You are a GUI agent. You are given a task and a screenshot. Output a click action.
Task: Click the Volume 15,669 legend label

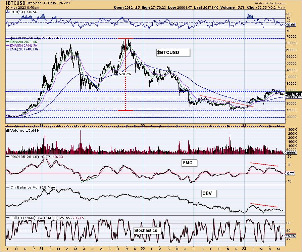point(24,130)
